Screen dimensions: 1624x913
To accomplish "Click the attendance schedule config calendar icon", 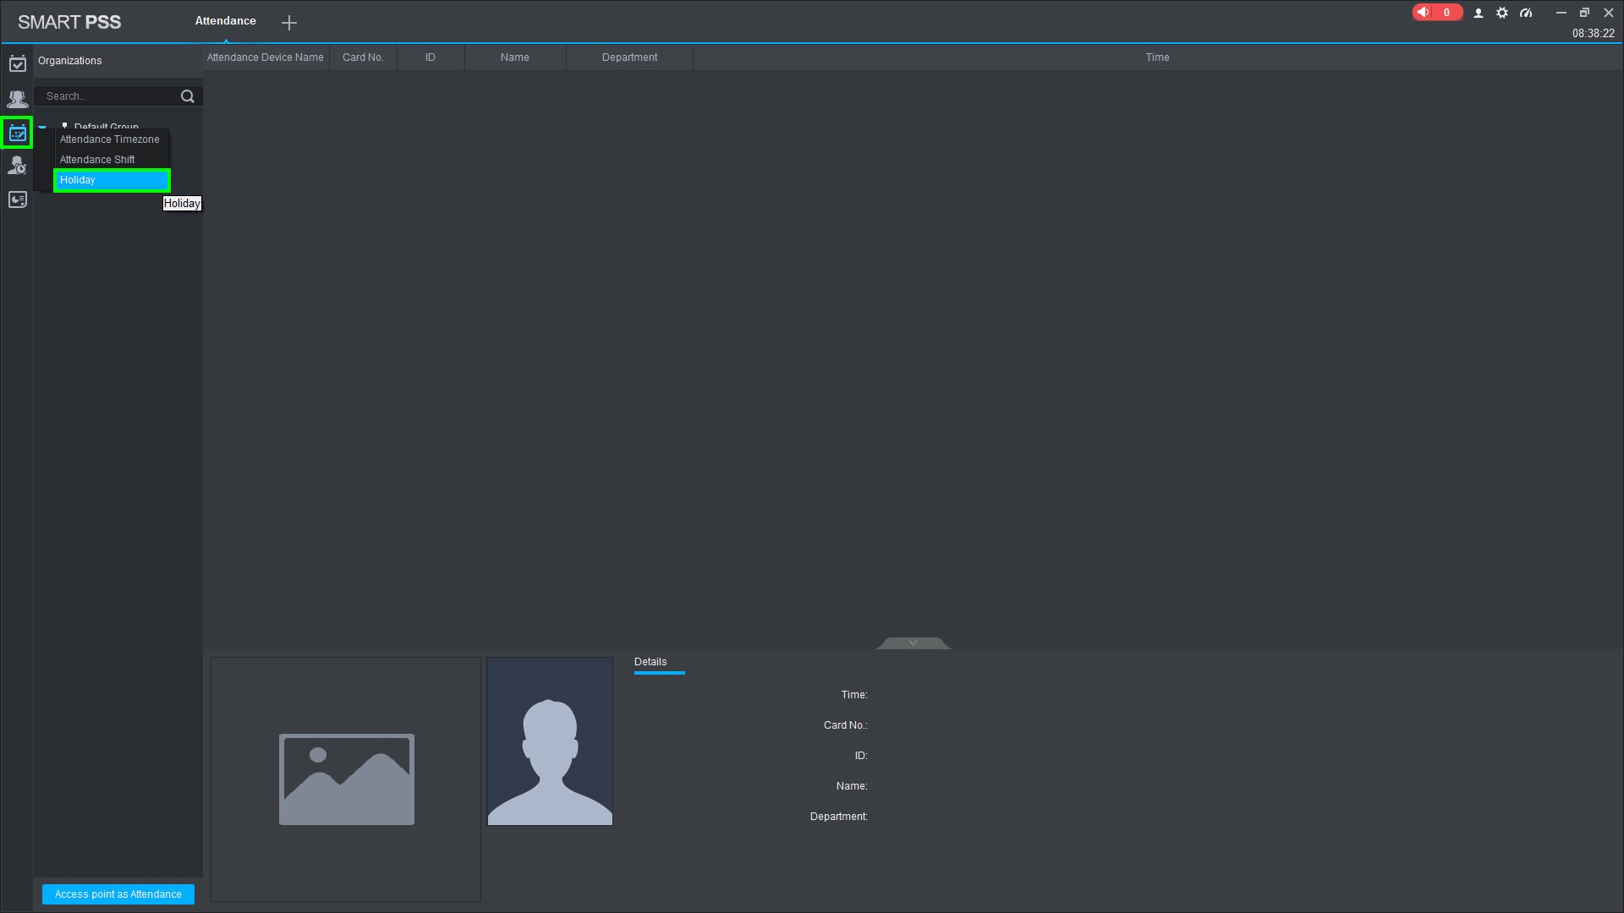I will pyautogui.click(x=17, y=133).
